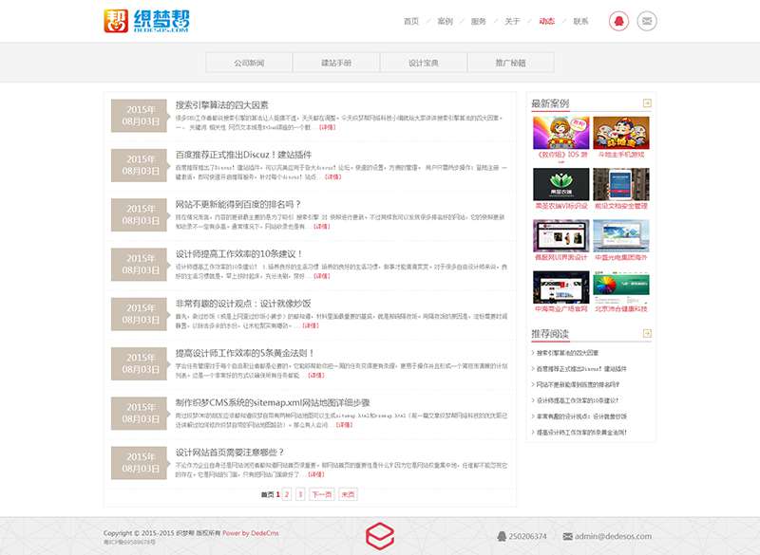Open article 设计师提高工作效率的10条建议！ title
The height and width of the screenshot is (555, 760).
click(x=239, y=254)
